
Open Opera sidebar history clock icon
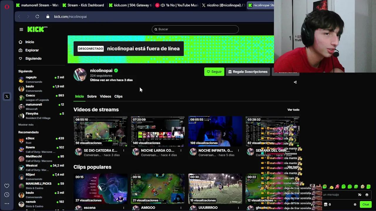(7, 195)
